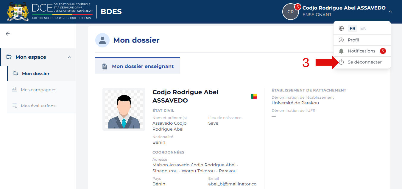Open Mes évaluations in the sidebar
The image size is (402, 189).
42,106
